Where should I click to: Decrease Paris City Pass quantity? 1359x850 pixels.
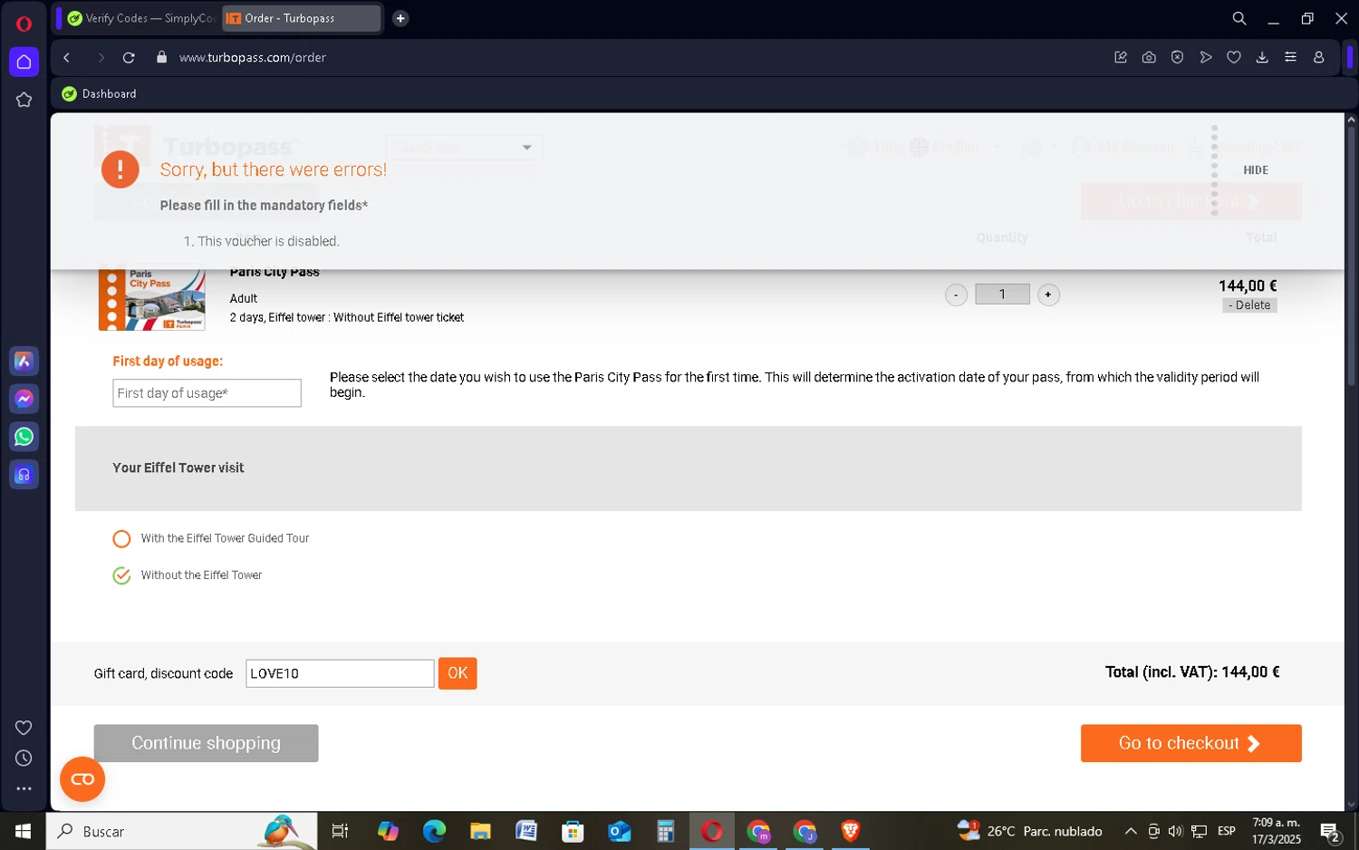coord(956,295)
